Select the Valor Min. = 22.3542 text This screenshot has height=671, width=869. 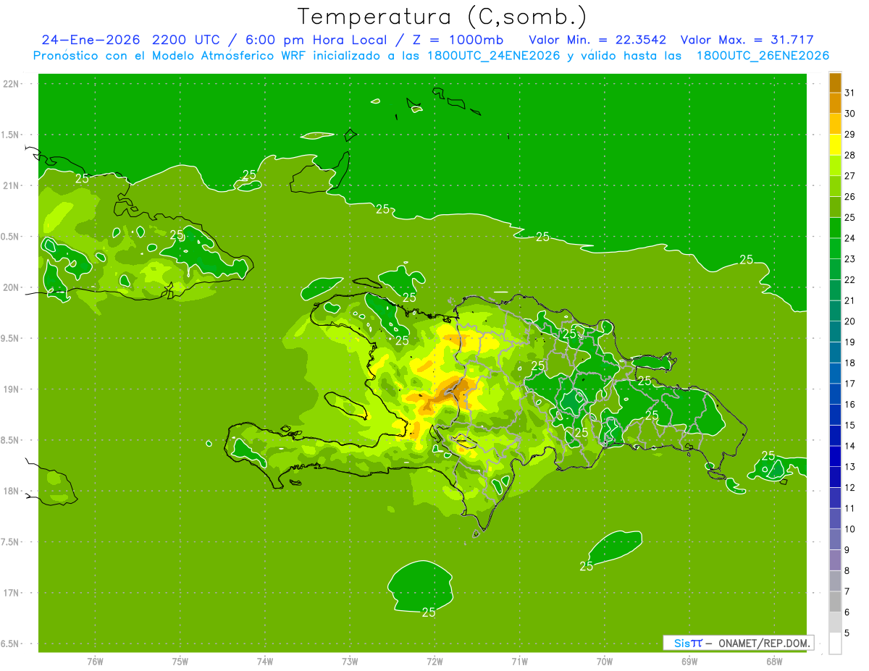(x=597, y=40)
